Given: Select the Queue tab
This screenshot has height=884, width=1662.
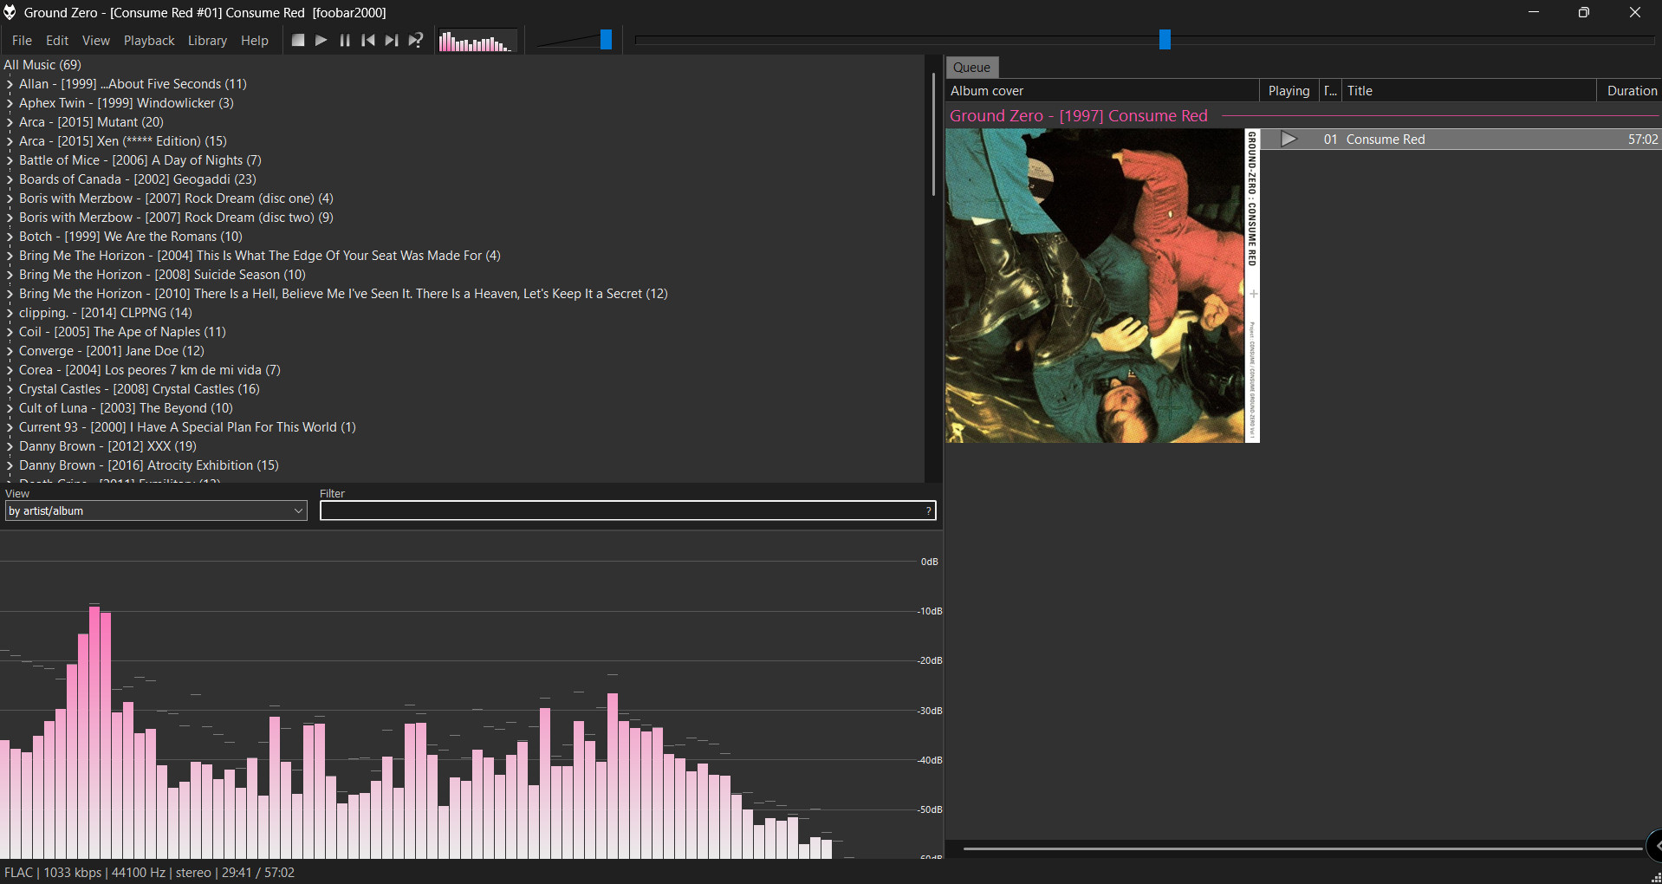Looking at the screenshot, I should coord(971,68).
